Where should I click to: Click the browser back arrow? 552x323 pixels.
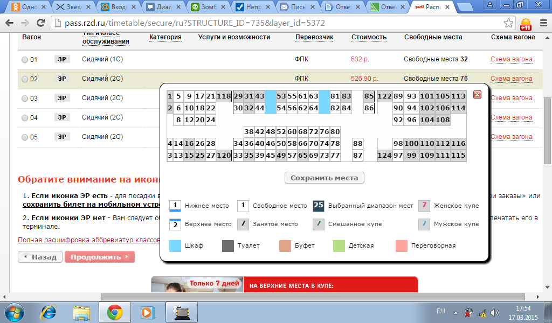coord(10,24)
